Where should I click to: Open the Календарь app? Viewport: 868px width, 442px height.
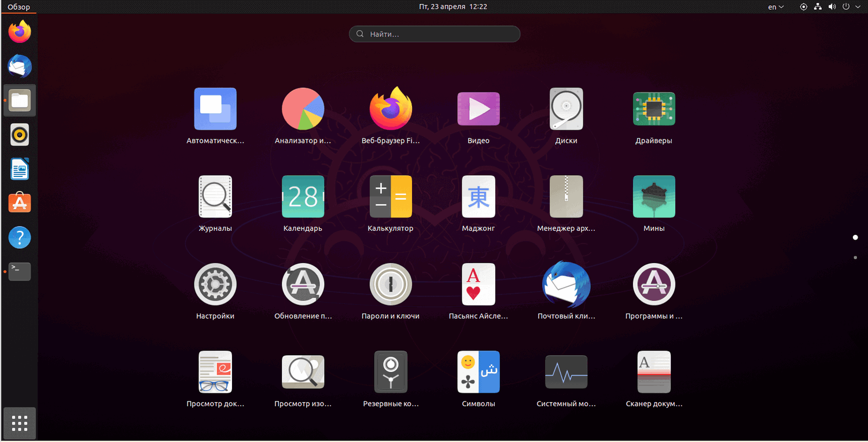pos(303,197)
